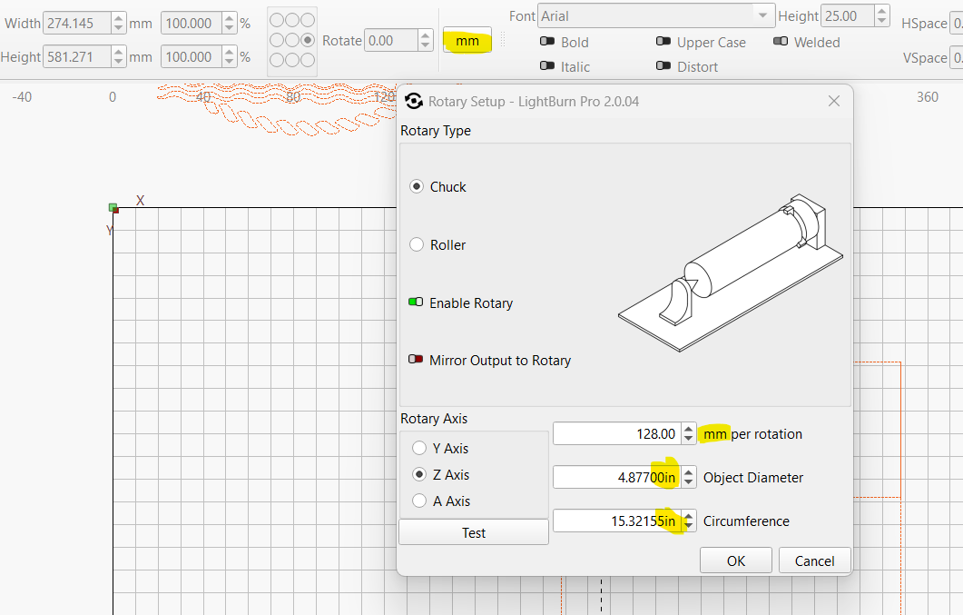This screenshot has width=963, height=615.
Task: Cancel the Rotary Setup dialog
Action: pyautogui.click(x=814, y=560)
